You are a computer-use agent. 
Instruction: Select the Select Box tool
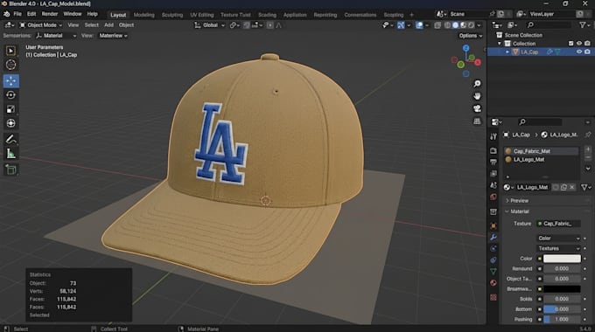point(10,51)
